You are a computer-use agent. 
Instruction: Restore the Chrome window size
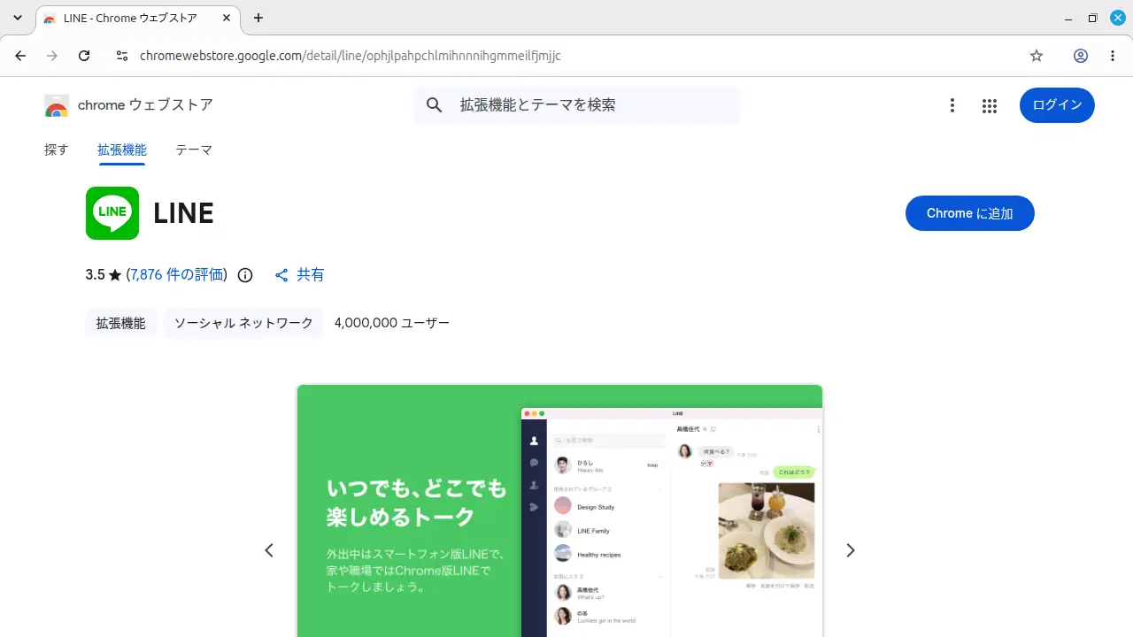(1093, 18)
